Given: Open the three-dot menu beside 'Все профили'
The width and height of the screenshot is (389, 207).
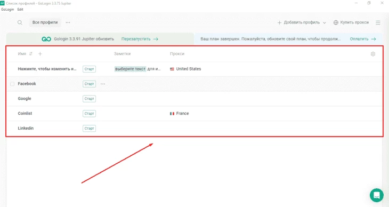Looking at the screenshot, I should click(x=68, y=22).
